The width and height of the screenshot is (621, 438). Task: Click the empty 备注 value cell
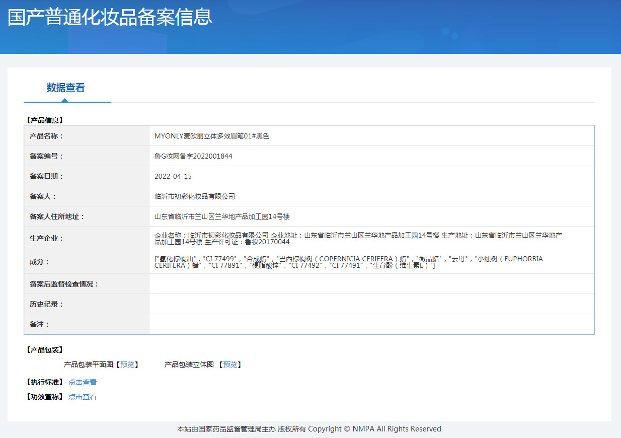[x=371, y=324]
